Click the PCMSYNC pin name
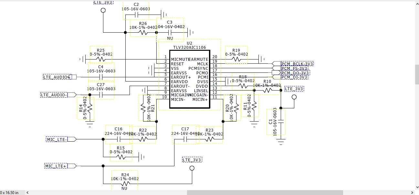The width and height of the screenshot is (419, 195). (x=198, y=69)
